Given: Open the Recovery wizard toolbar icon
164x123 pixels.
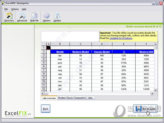Looking at the screenshot, I should [x=9, y=17].
